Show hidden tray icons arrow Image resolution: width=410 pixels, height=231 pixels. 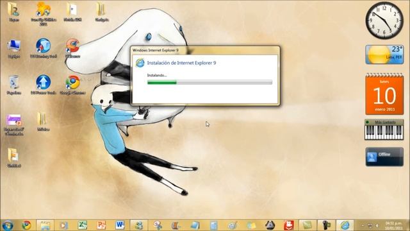coord(363,225)
